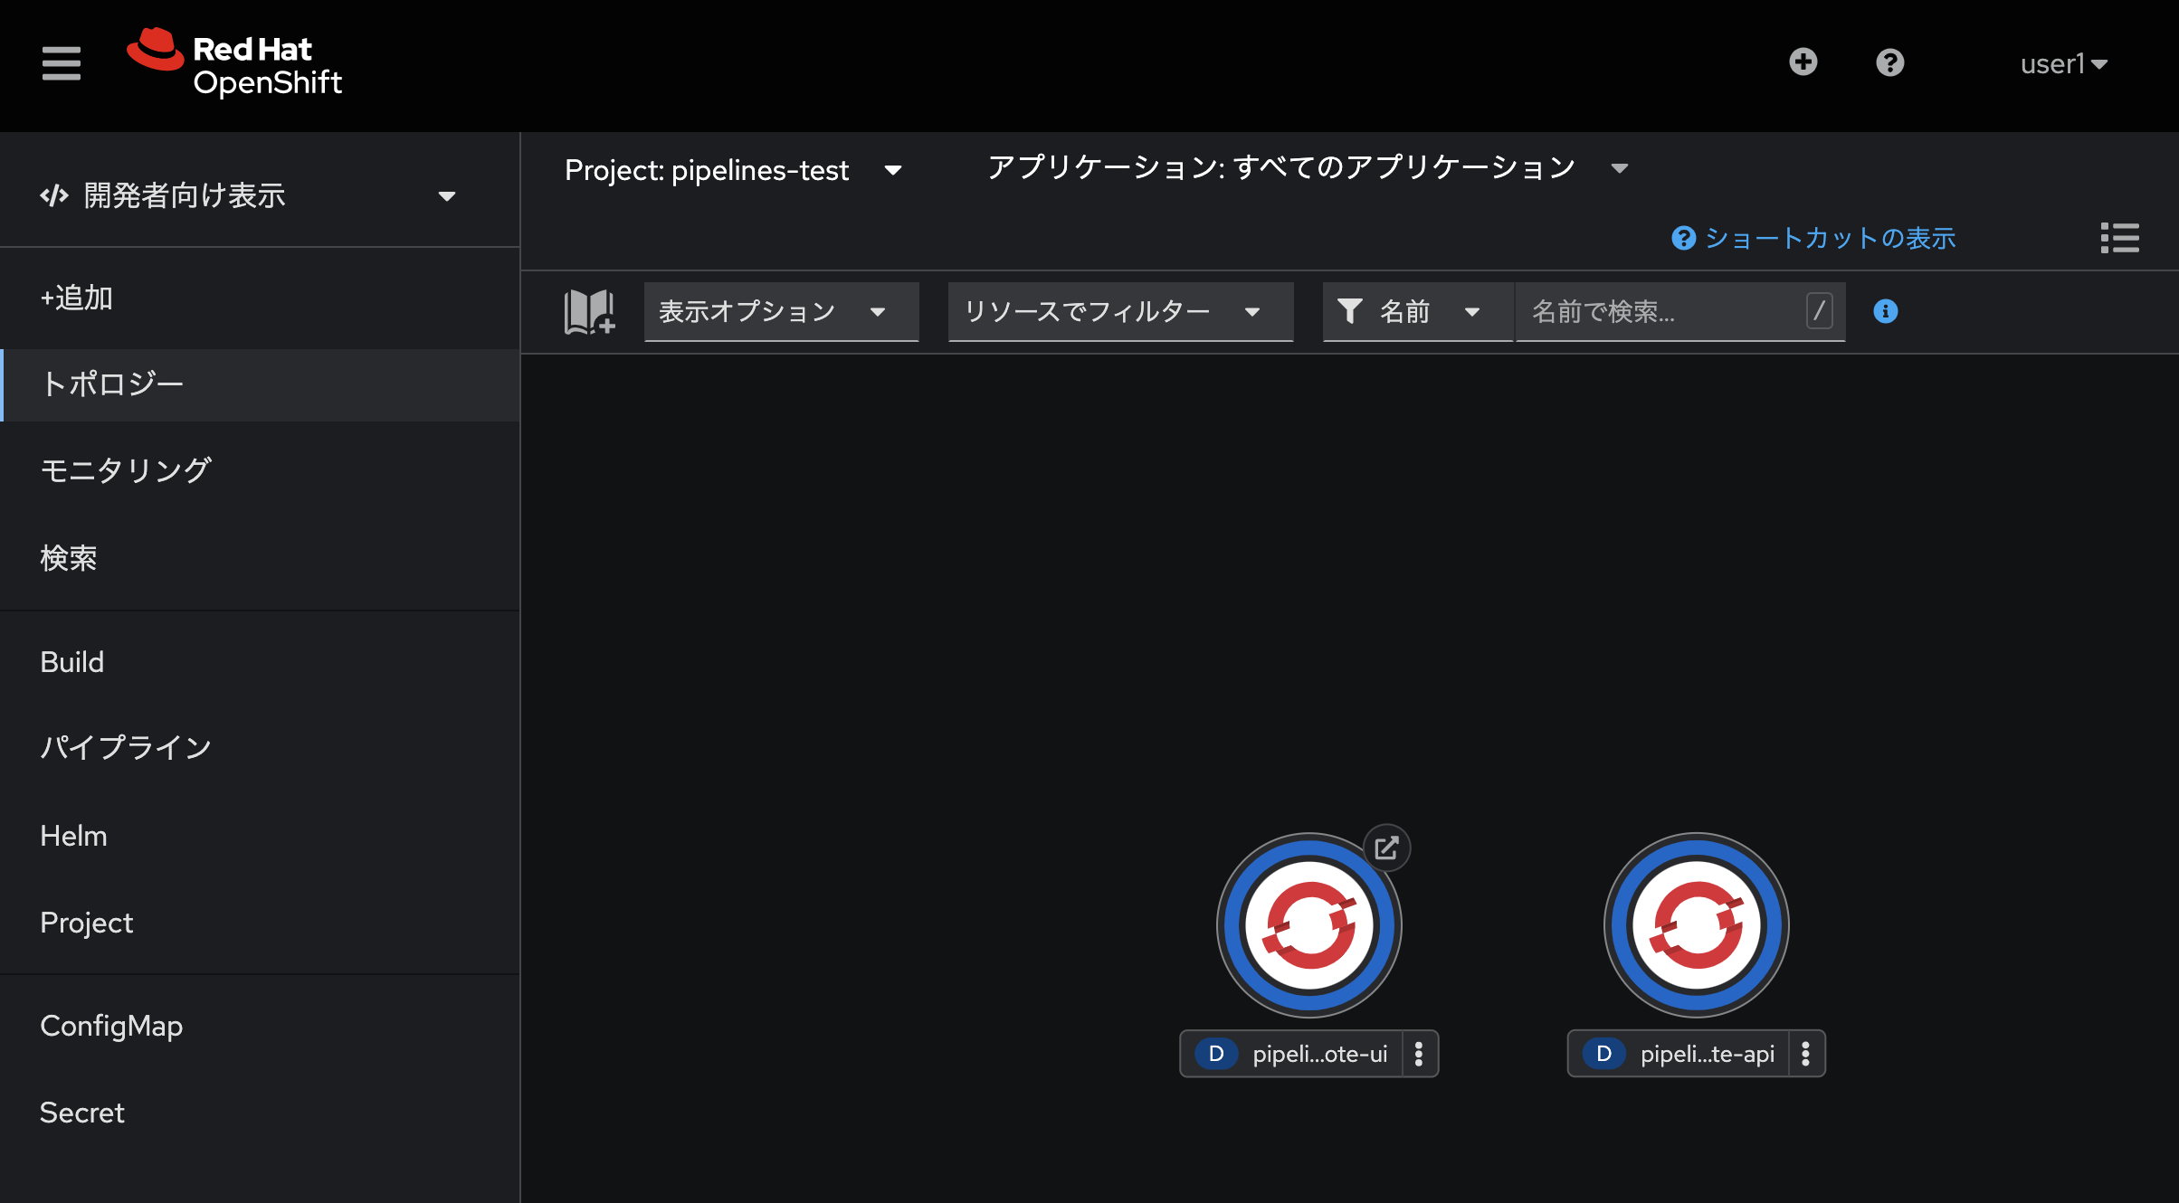Open the Project sidebar item
Viewport: 2179px width, 1203px height.
[x=260, y=923]
